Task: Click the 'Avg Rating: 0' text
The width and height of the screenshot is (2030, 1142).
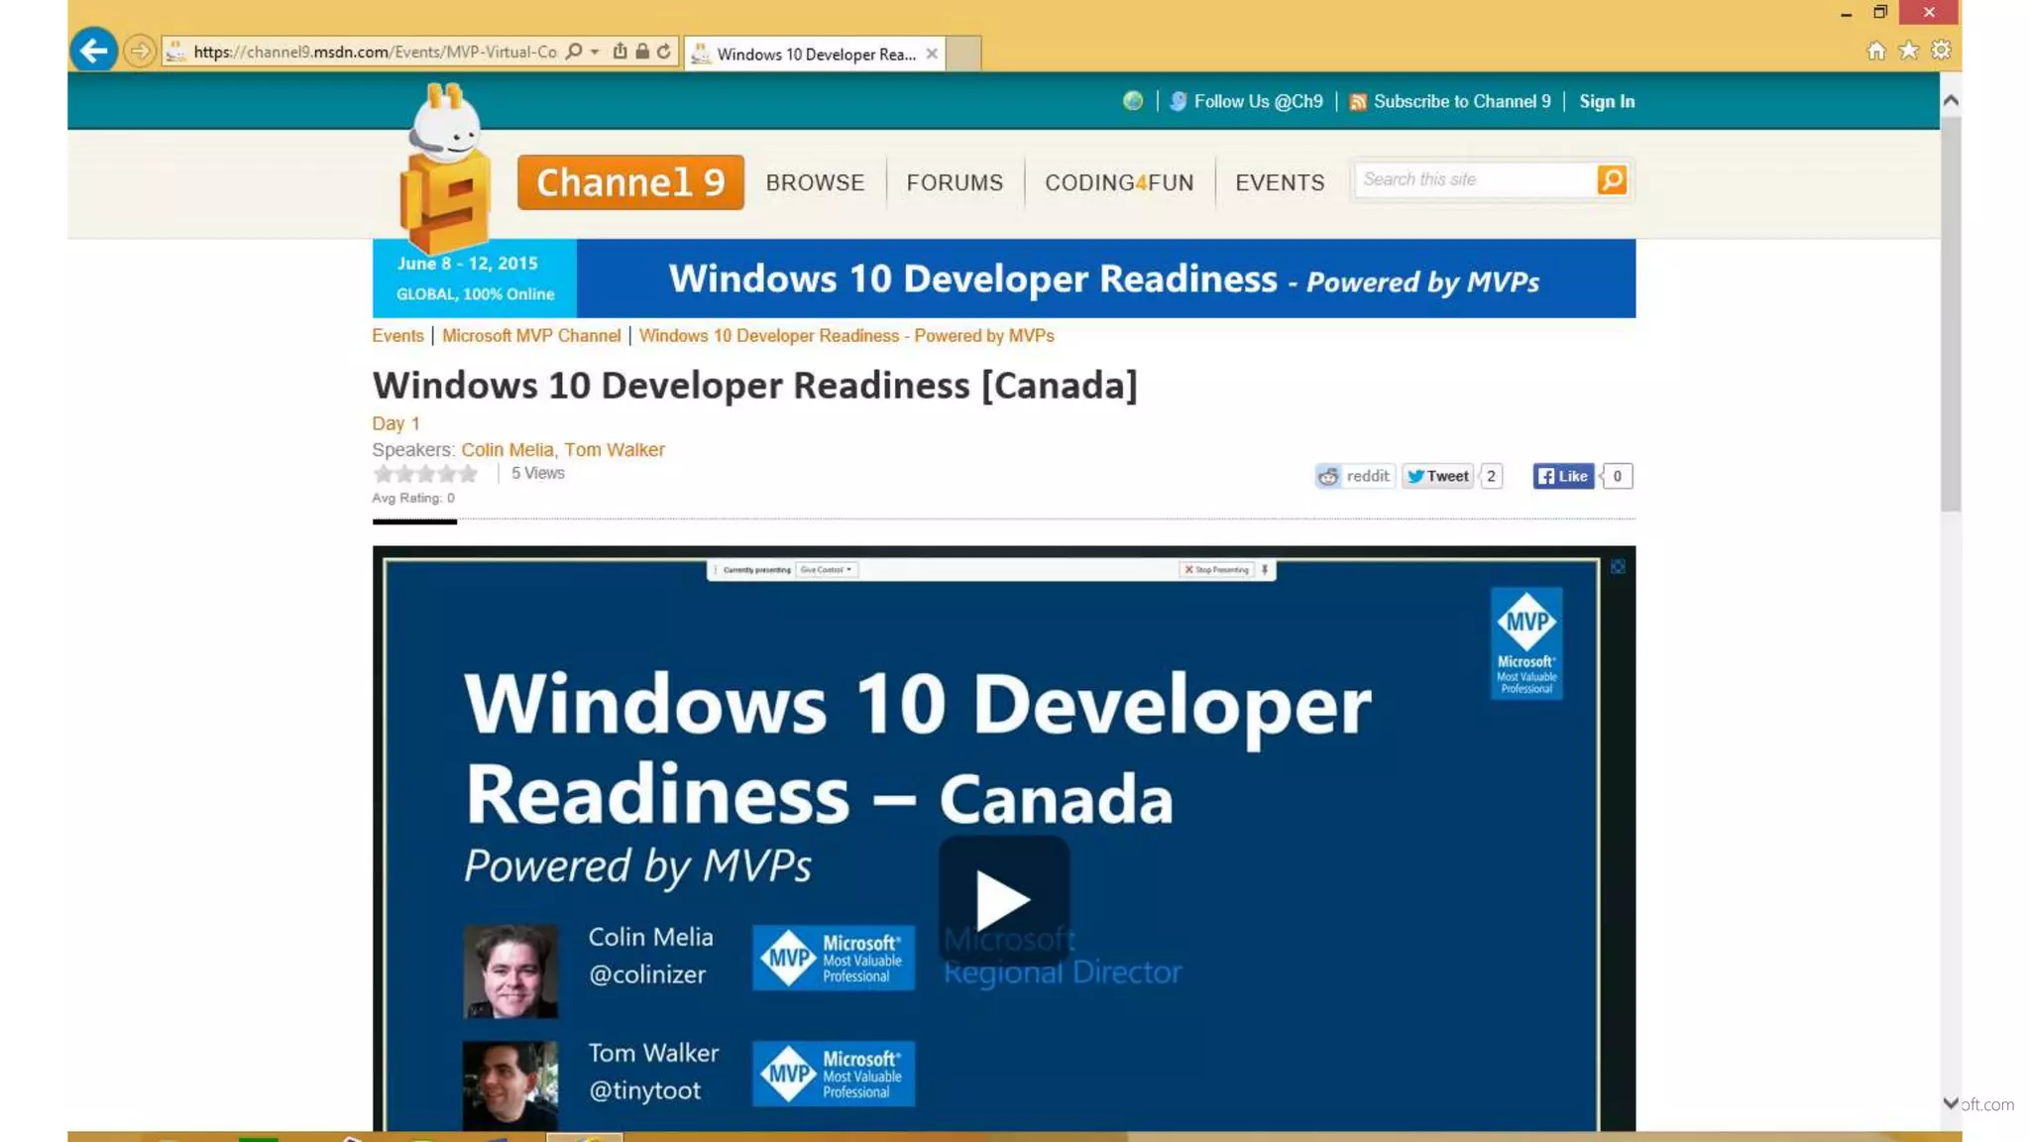Action: (x=413, y=499)
